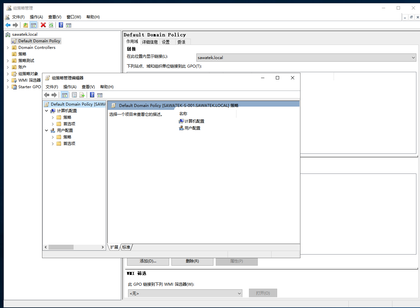Switch to the 详细信息 tab
Screen dimensions: 420x308
click(150, 42)
